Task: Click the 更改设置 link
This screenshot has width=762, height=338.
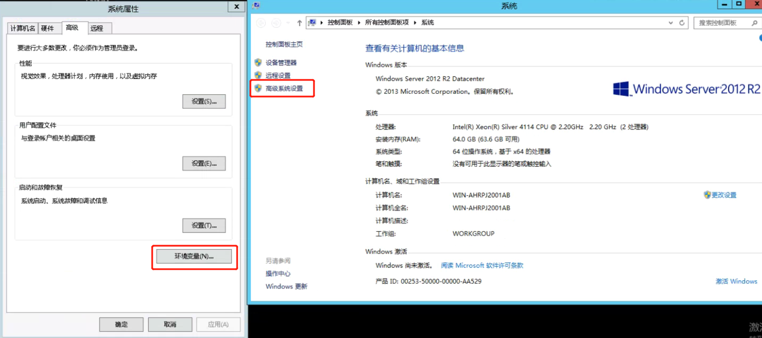Action: (724, 195)
